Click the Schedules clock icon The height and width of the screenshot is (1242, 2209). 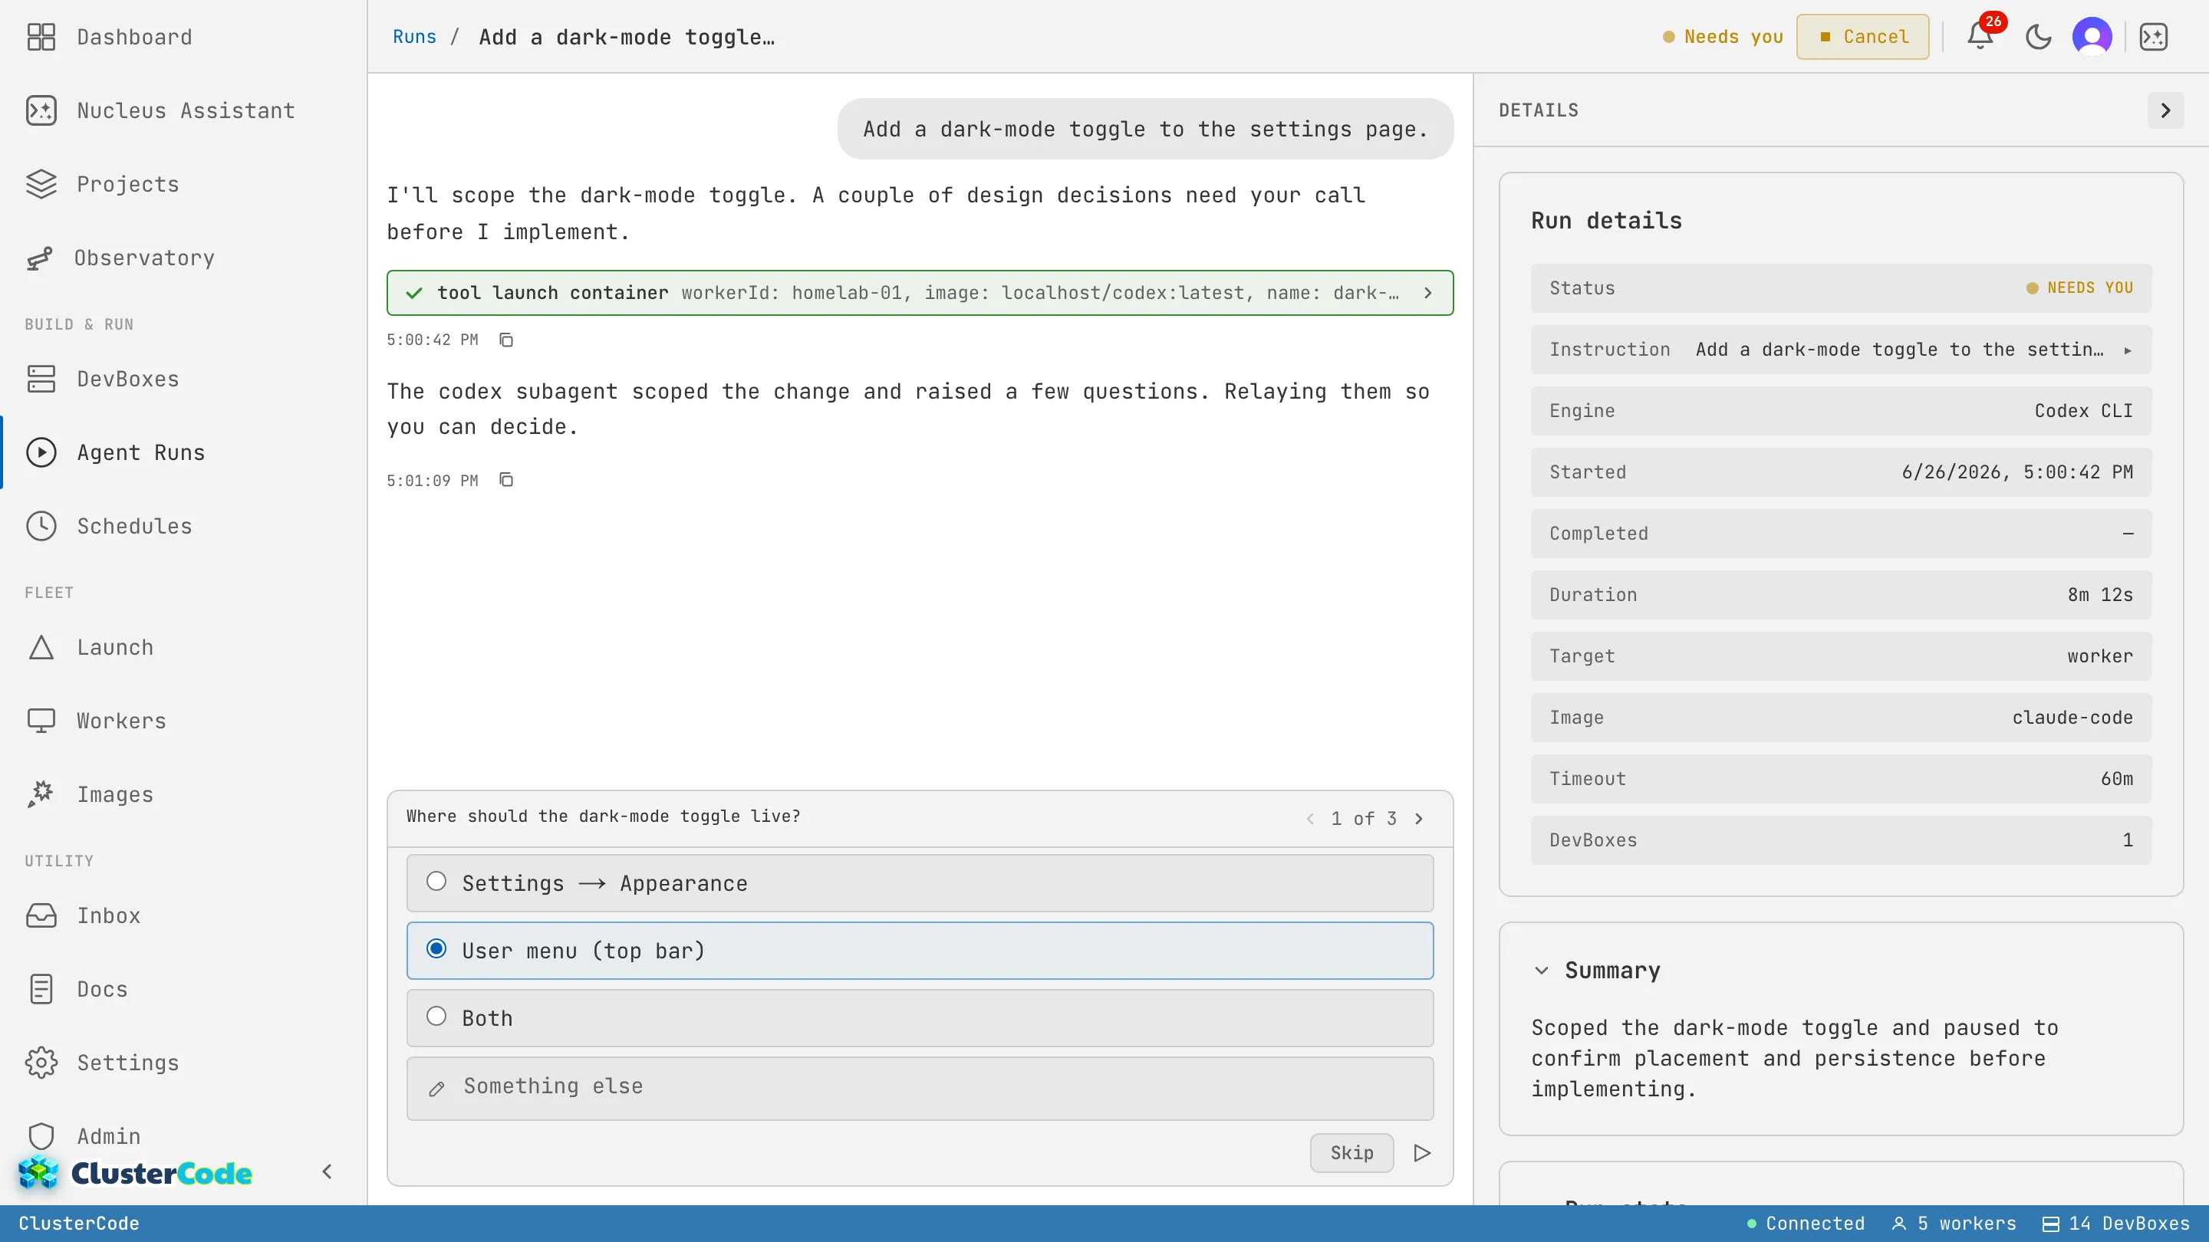click(41, 526)
